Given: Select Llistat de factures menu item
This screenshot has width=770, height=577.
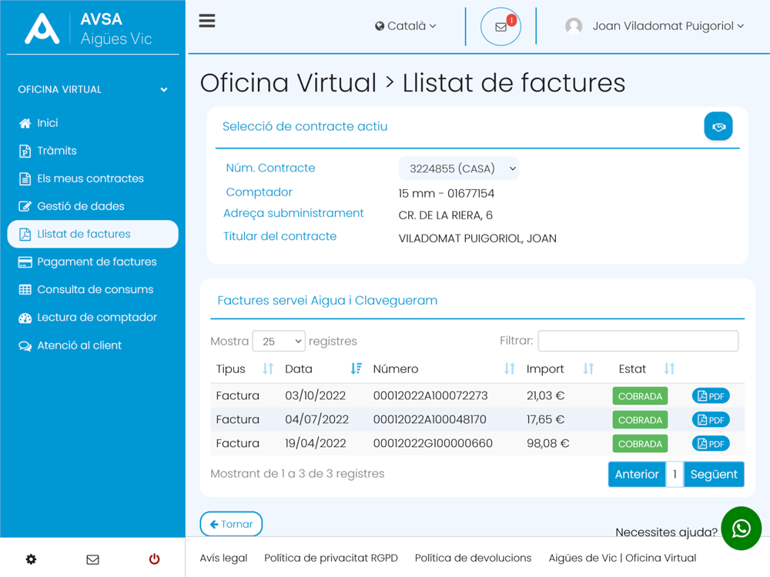Looking at the screenshot, I should pyautogui.click(x=93, y=234).
